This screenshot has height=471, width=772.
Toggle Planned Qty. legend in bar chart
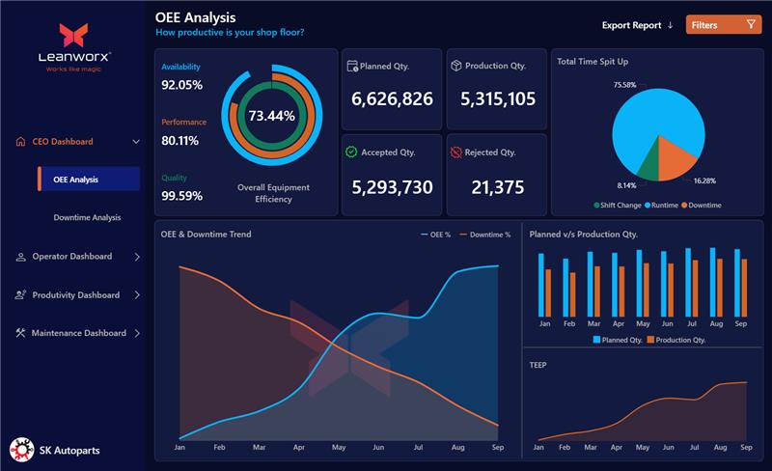pos(617,340)
